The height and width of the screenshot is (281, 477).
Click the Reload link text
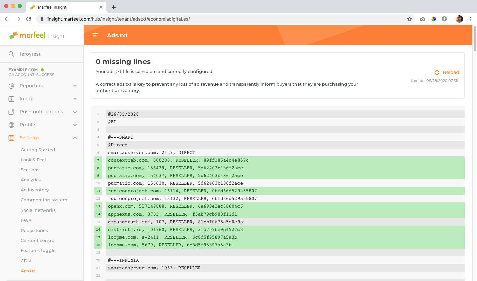(x=451, y=72)
